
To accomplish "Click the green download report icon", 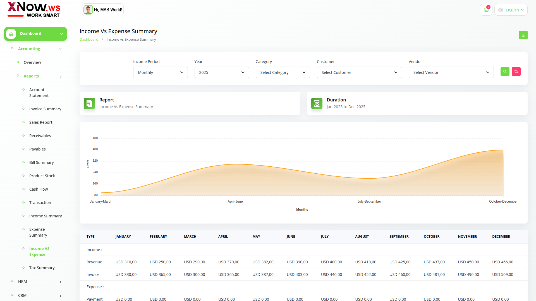I will click(523, 35).
